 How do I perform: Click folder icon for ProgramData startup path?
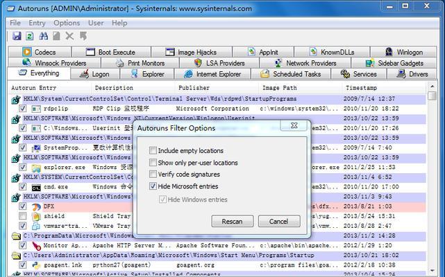coord(16,235)
